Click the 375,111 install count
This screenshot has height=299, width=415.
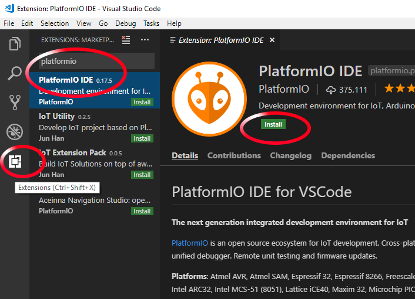tap(353, 90)
